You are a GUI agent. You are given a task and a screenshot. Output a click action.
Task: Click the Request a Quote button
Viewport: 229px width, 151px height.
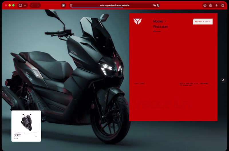pos(203,21)
